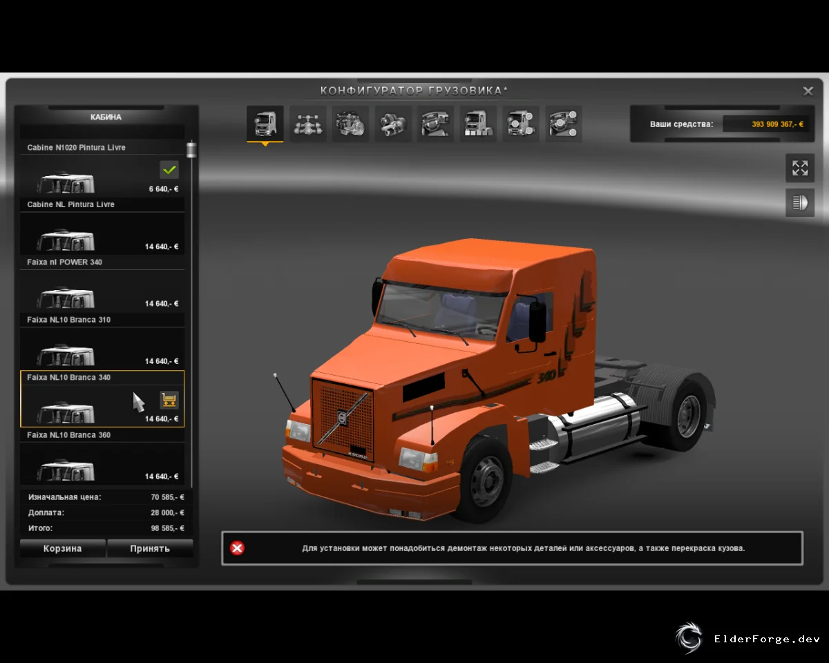Open the interior accessories category icon
Viewport: 829px width, 663px height.
(564, 124)
